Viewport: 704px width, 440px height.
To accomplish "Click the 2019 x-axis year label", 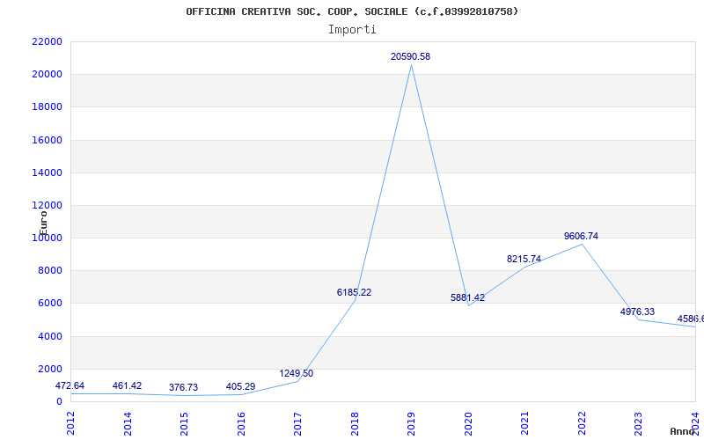I will [411, 423].
